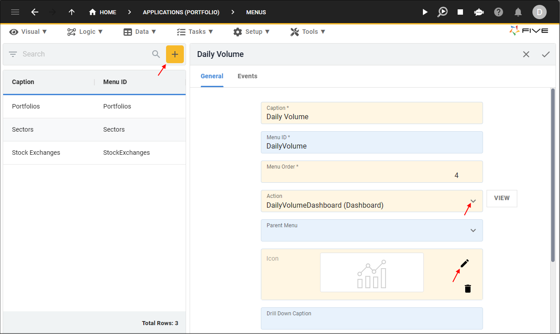Open the chatbot assistant icon
560x334 pixels.
coord(479,12)
